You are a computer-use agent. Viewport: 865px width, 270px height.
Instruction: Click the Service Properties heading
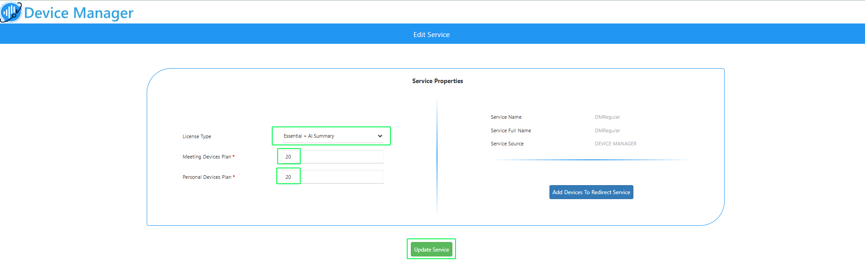coord(437,81)
